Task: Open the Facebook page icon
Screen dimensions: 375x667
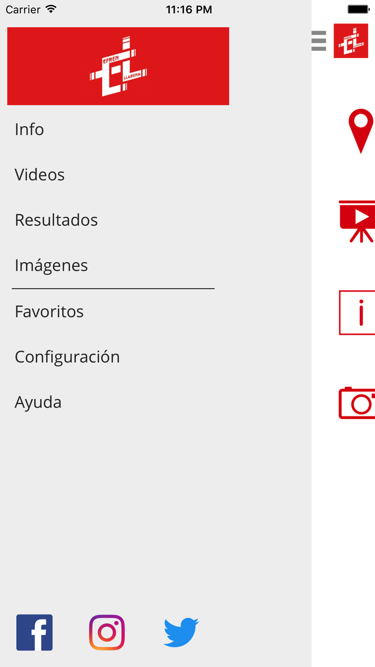Action: pyautogui.click(x=34, y=632)
